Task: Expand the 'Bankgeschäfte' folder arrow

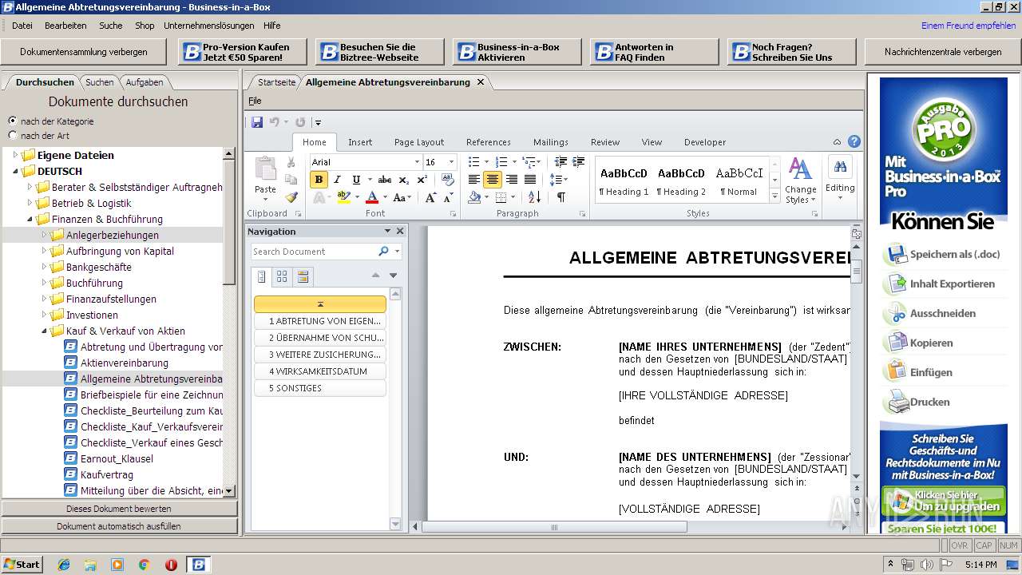Action: (45, 267)
